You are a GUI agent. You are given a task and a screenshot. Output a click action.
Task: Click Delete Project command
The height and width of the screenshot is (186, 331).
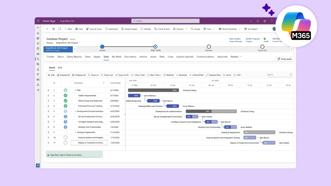tap(129, 29)
